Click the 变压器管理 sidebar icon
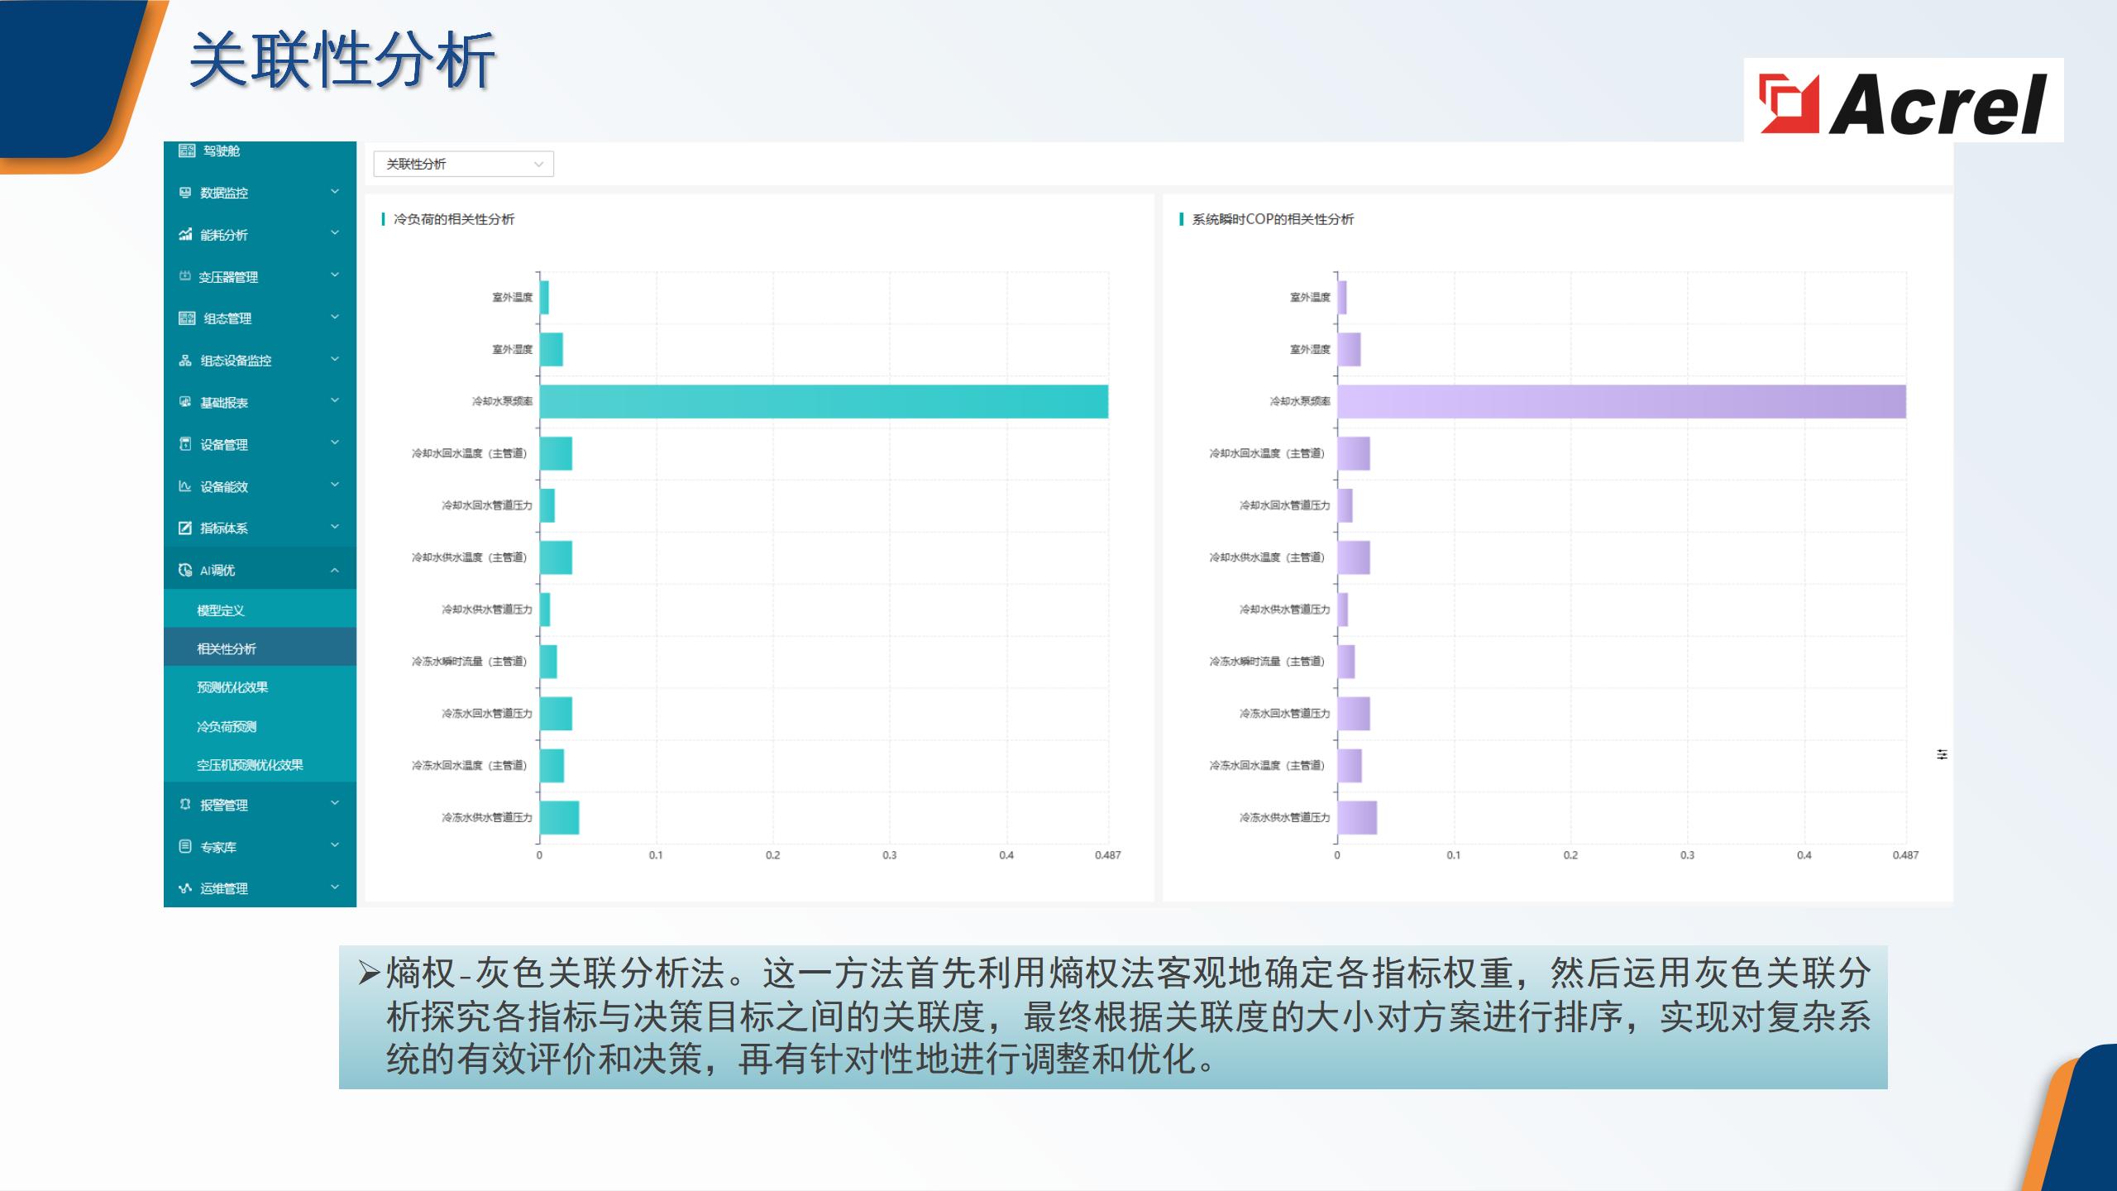This screenshot has width=2117, height=1191. click(x=185, y=276)
